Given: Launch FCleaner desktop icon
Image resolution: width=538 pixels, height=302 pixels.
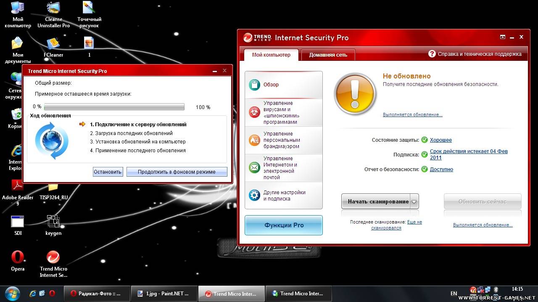Looking at the screenshot, I should click(x=53, y=47).
